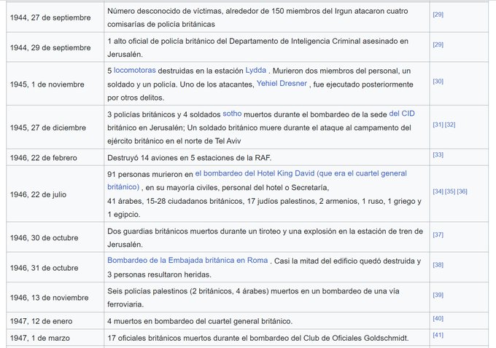Select the date '1946, 13 de noviembre'
This screenshot has height=348, width=496.
pos(50,298)
